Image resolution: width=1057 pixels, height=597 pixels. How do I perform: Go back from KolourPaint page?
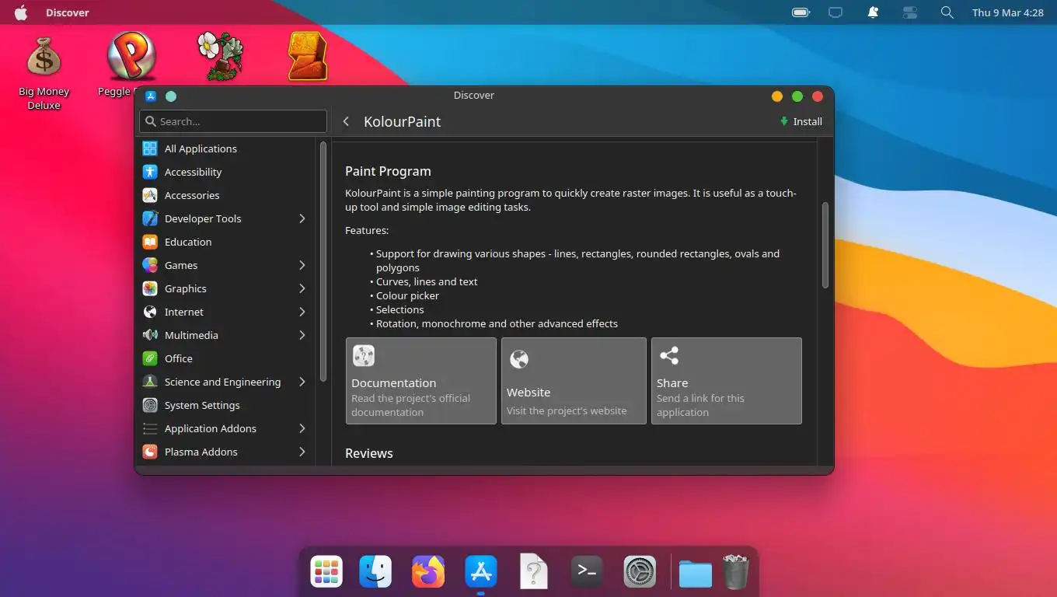click(x=346, y=121)
